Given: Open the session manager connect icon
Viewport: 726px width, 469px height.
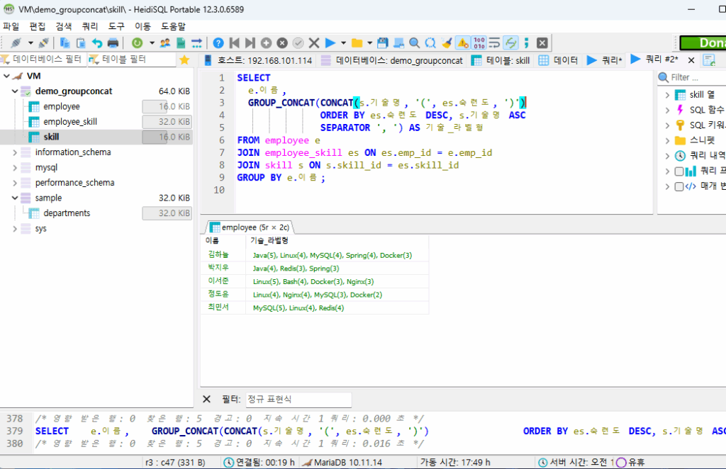Looking at the screenshot, I should pyautogui.click(x=16, y=43).
